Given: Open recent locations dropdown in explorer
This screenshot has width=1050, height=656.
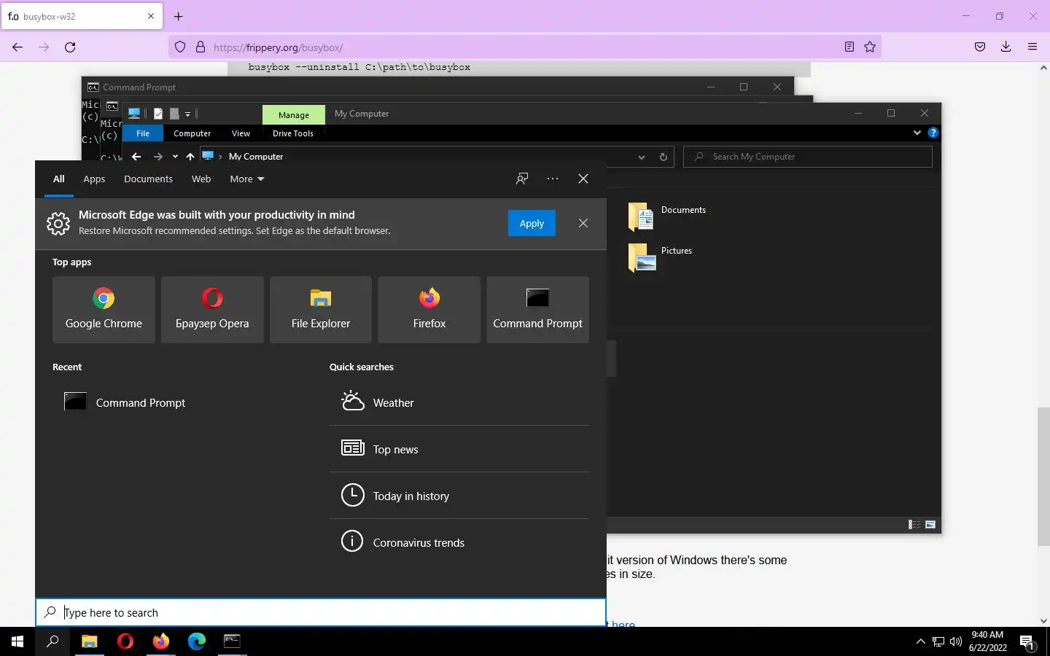Looking at the screenshot, I should coord(175,156).
